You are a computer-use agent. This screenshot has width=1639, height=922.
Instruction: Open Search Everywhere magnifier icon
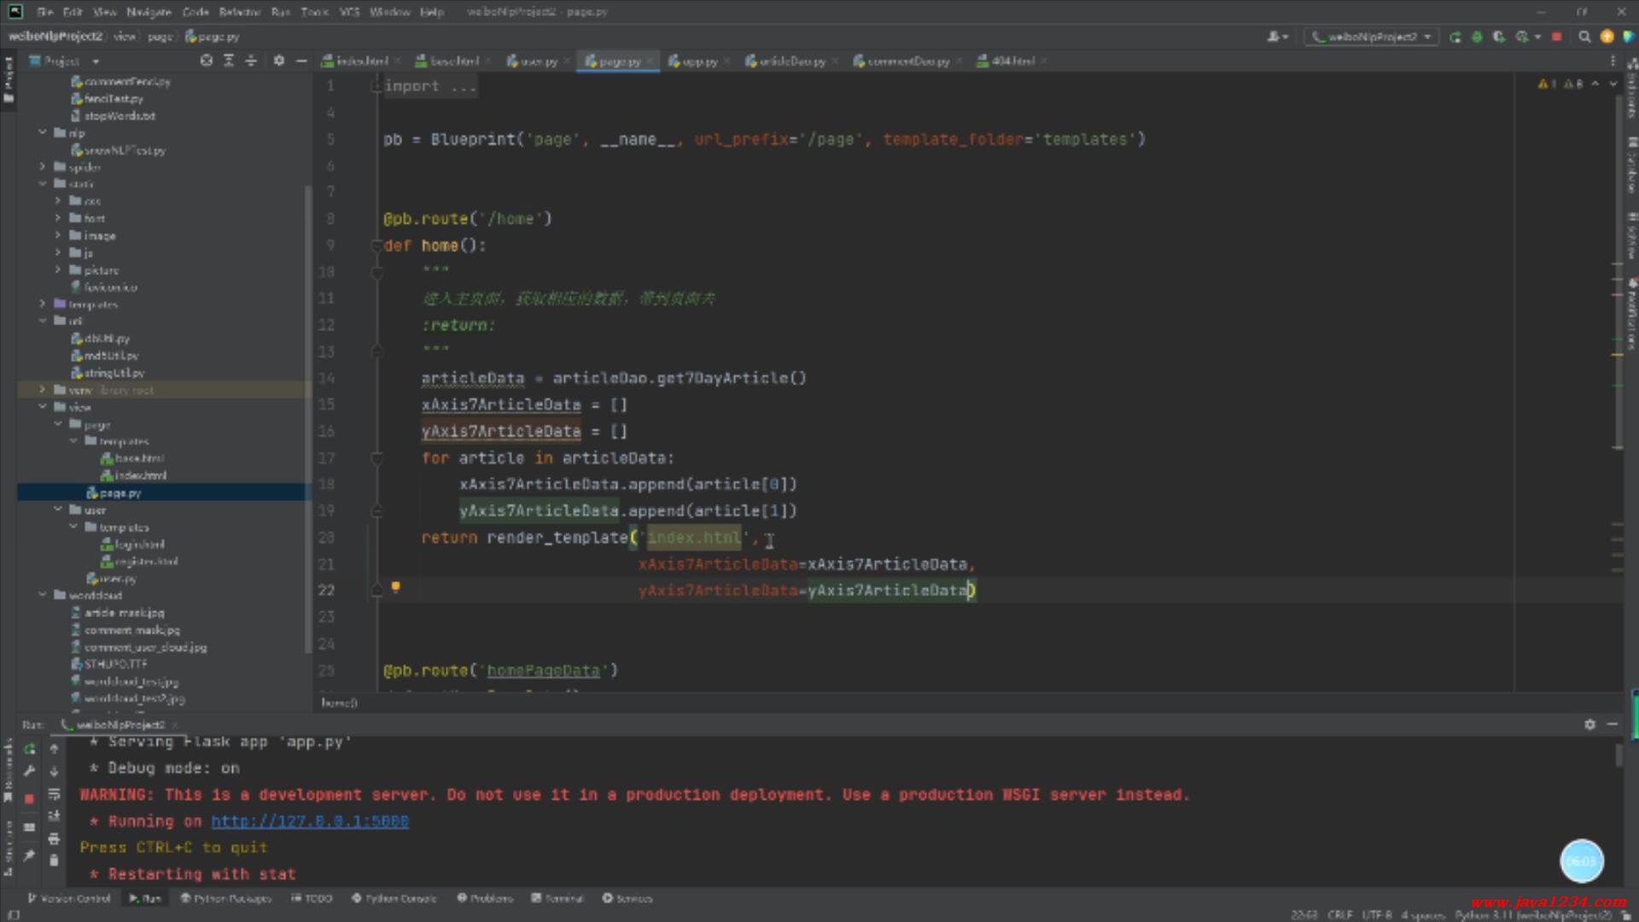pos(1584,37)
